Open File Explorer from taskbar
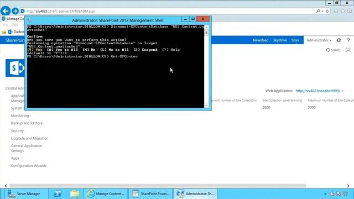Viewport: 354px width, 199px height. pyautogui.click(x=75, y=193)
